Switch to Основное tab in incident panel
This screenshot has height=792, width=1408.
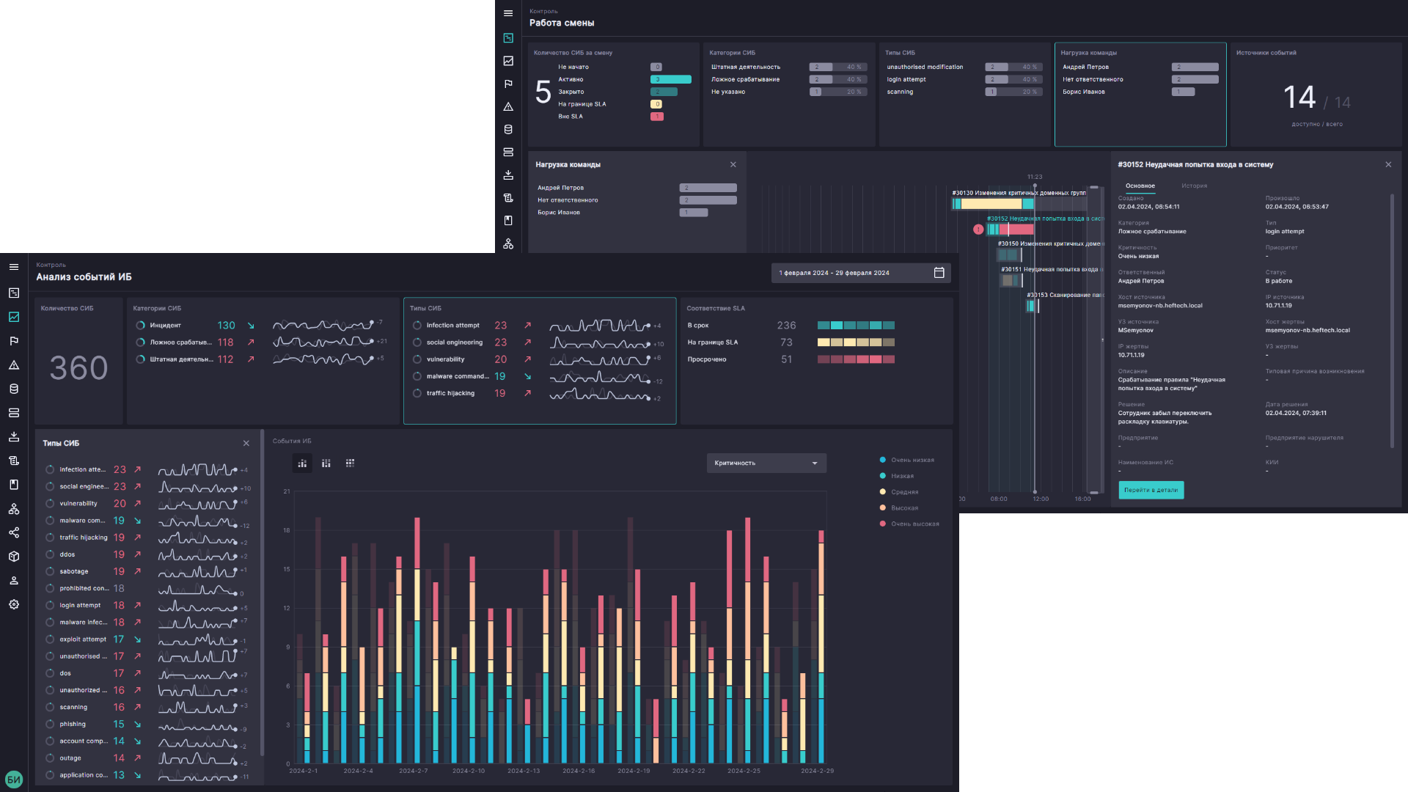[x=1140, y=186]
